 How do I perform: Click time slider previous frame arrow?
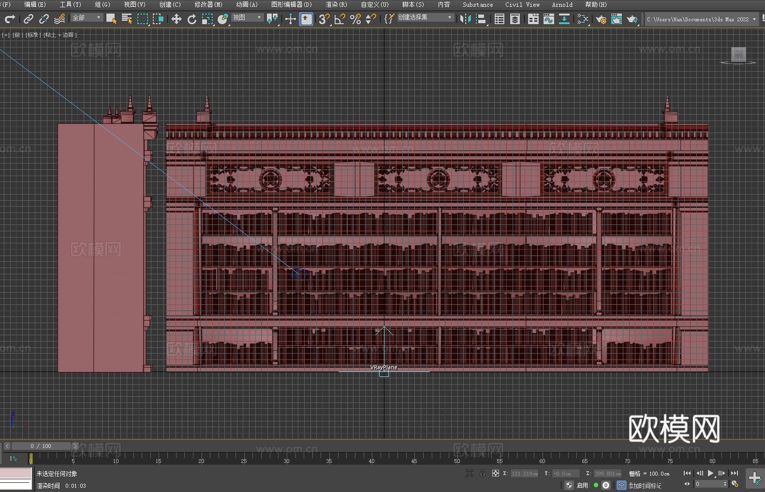coord(7,446)
